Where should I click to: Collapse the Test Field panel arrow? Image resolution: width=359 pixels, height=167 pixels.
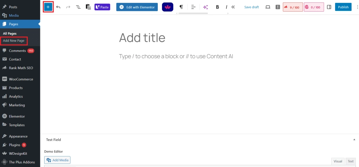coord(354,140)
